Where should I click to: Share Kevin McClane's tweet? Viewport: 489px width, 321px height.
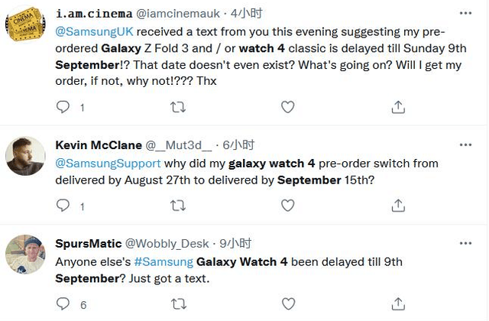398,206
